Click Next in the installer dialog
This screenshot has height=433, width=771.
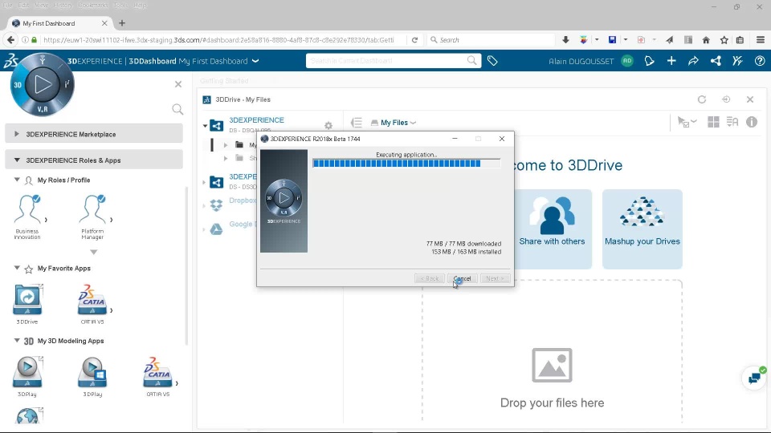496,278
